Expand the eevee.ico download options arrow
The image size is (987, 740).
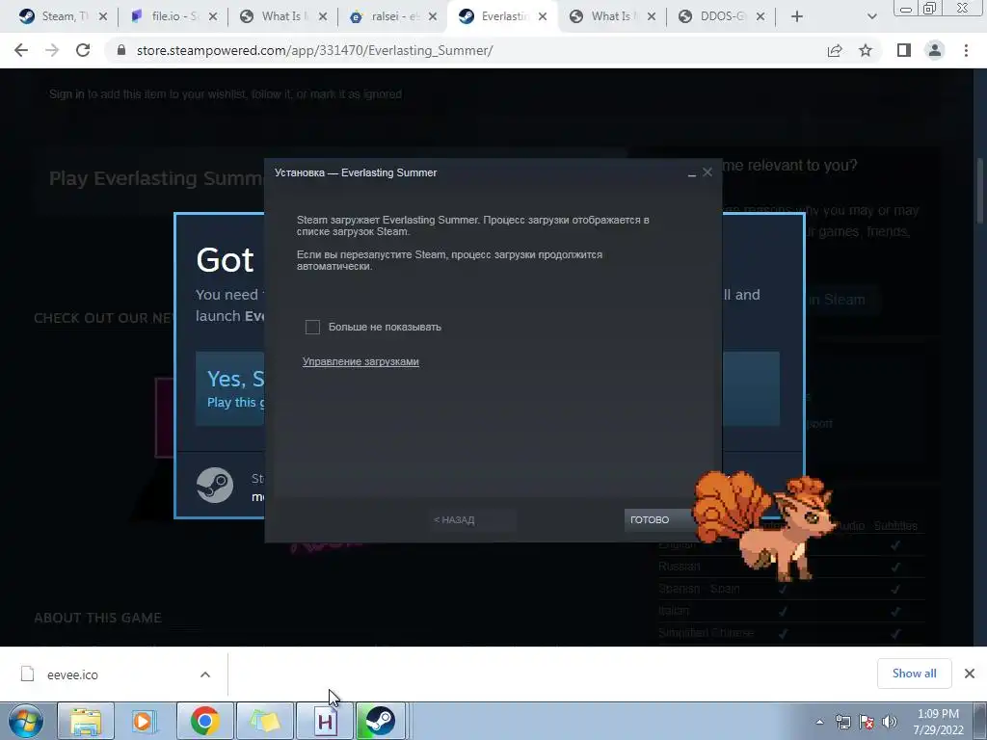pos(205,674)
